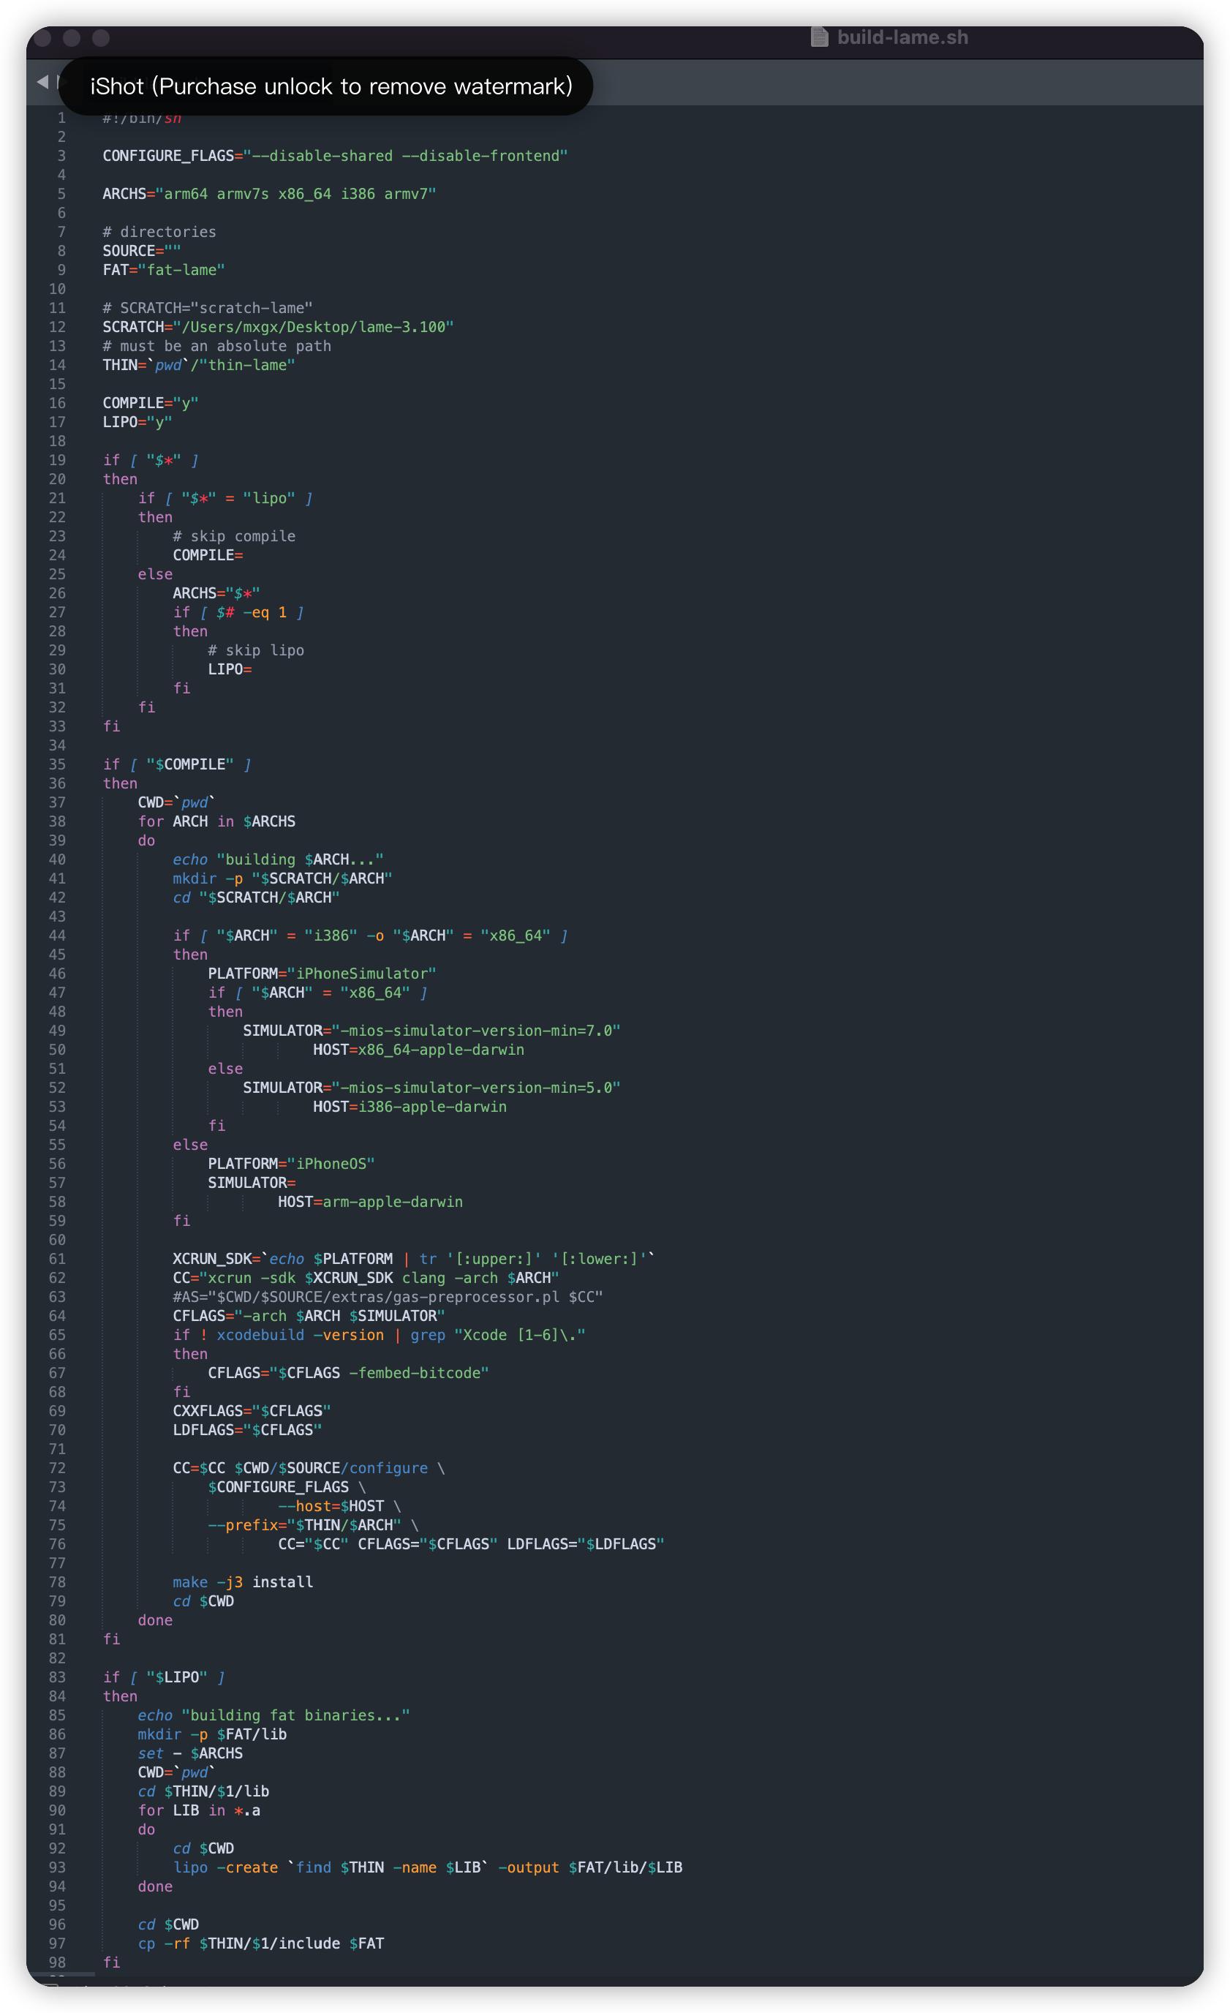Close the window with the leftmost traffic-light button
This screenshot has width=1230, height=2013.
pos(43,37)
